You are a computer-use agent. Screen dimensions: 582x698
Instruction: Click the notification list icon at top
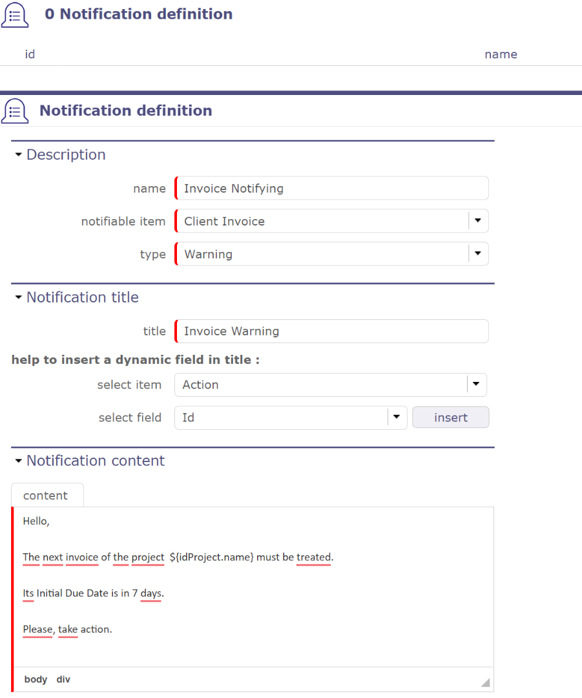tap(15, 15)
